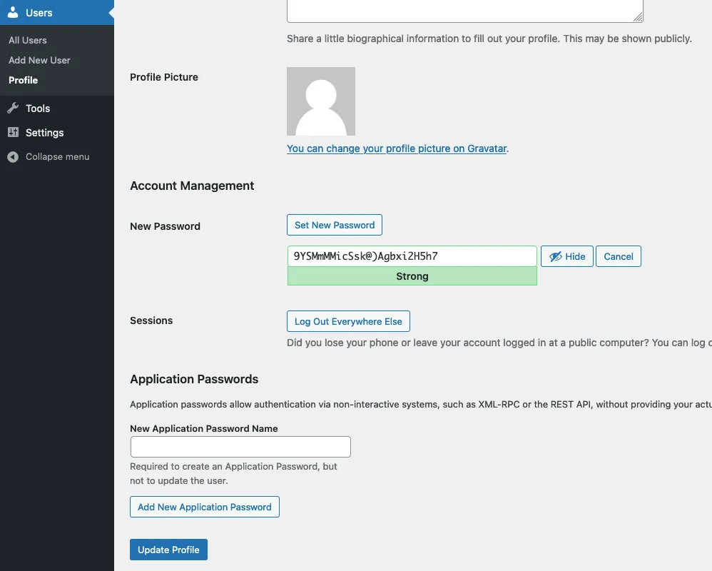Viewport: 712px width, 571px height.
Task: Open the change profile picture on Gravatar link
Action: tap(397, 148)
